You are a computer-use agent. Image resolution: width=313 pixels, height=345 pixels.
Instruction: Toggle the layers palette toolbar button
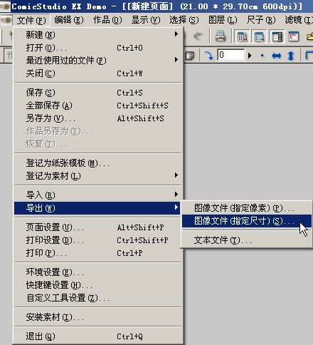pyautogui.click(x=277, y=36)
